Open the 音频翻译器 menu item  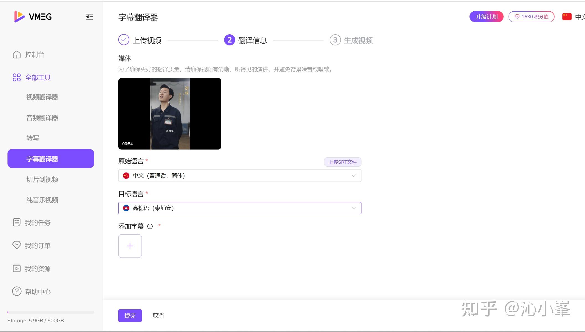point(42,118)
